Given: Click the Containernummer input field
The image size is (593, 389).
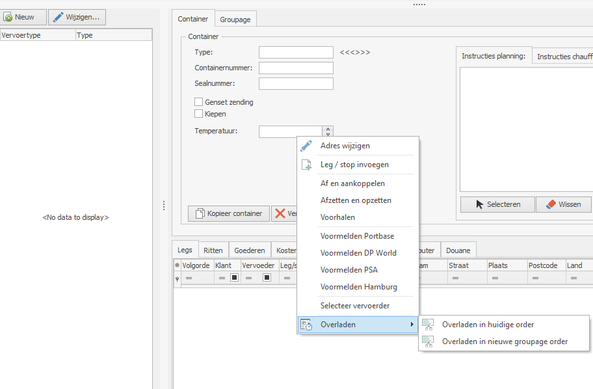Looking at the screenshot, I should (296, 68).
